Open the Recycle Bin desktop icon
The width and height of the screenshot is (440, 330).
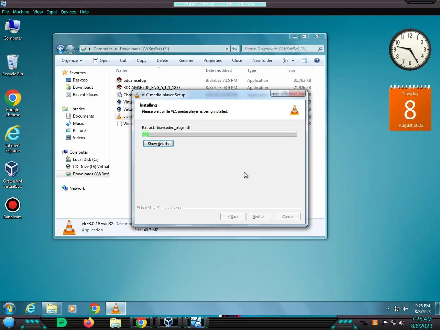click(x=13, y=65)
